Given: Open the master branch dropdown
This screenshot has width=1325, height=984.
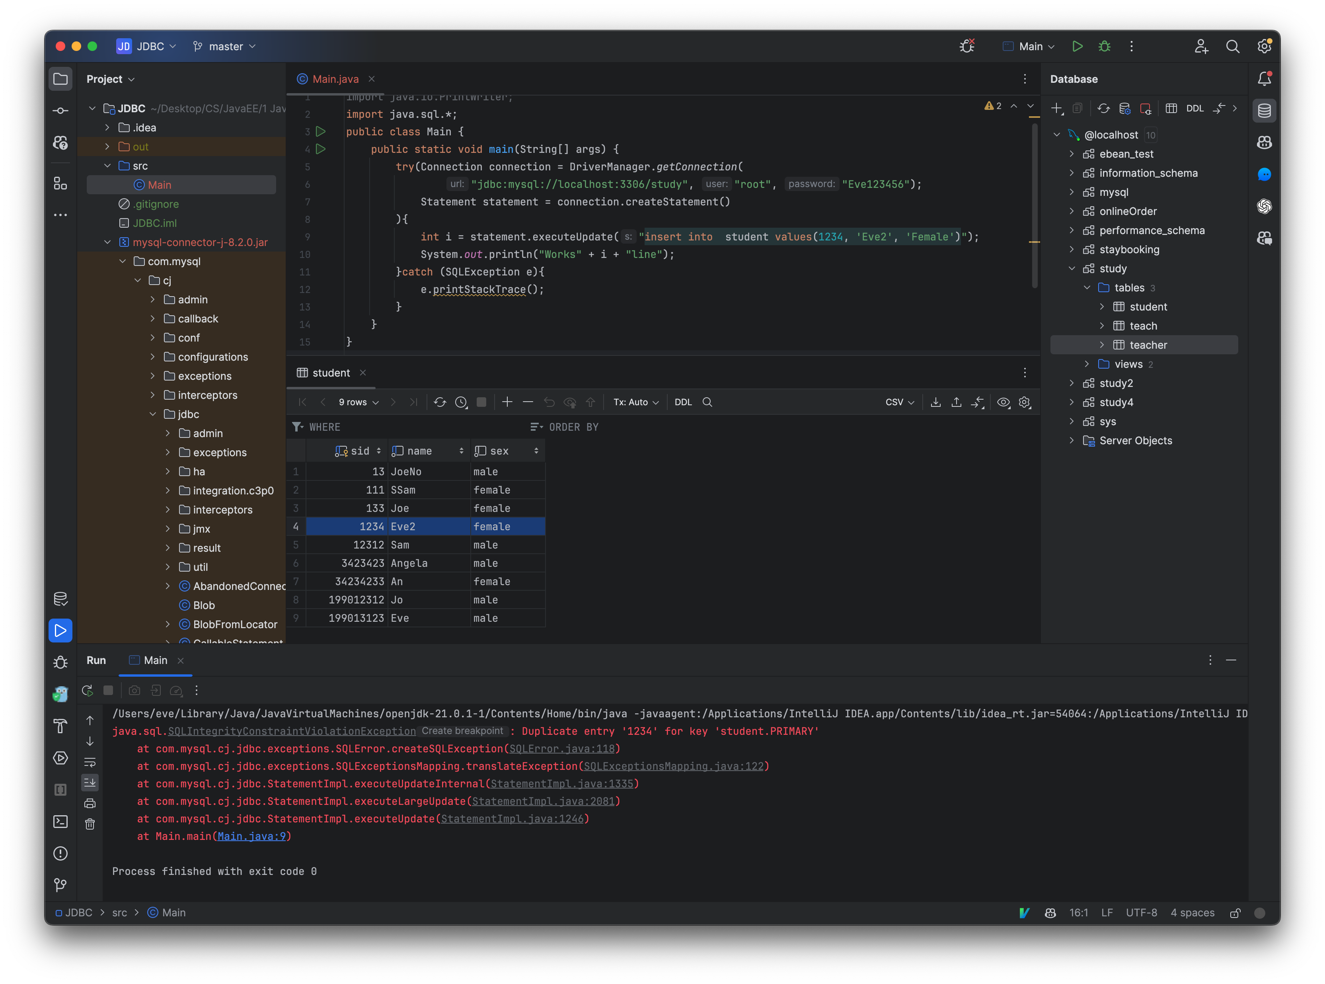Looking at the screenshot, I should click(224, 47).
